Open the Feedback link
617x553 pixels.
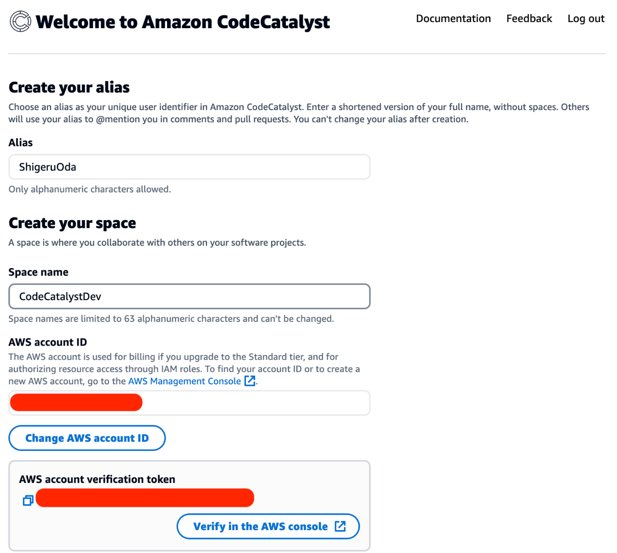point(529,18)
